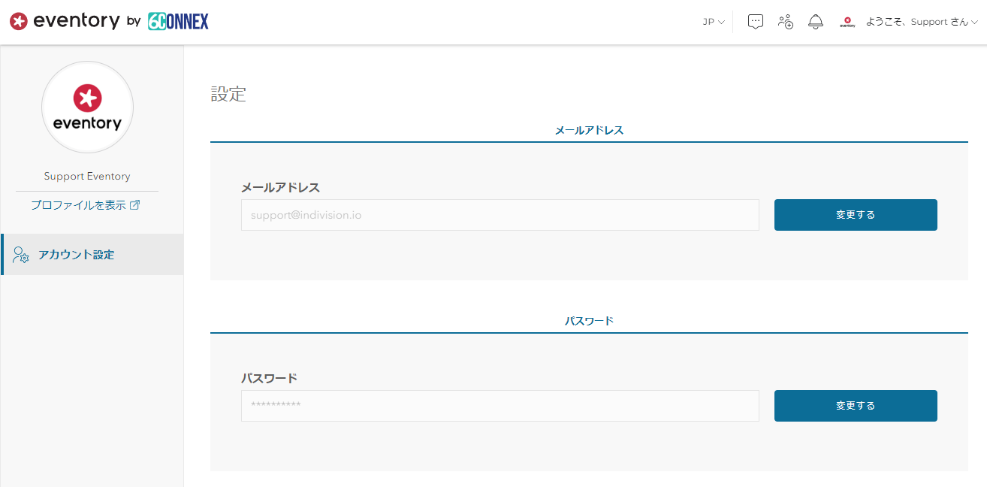Click the パスワード section header
987x487 pixels.
[589, 321]
